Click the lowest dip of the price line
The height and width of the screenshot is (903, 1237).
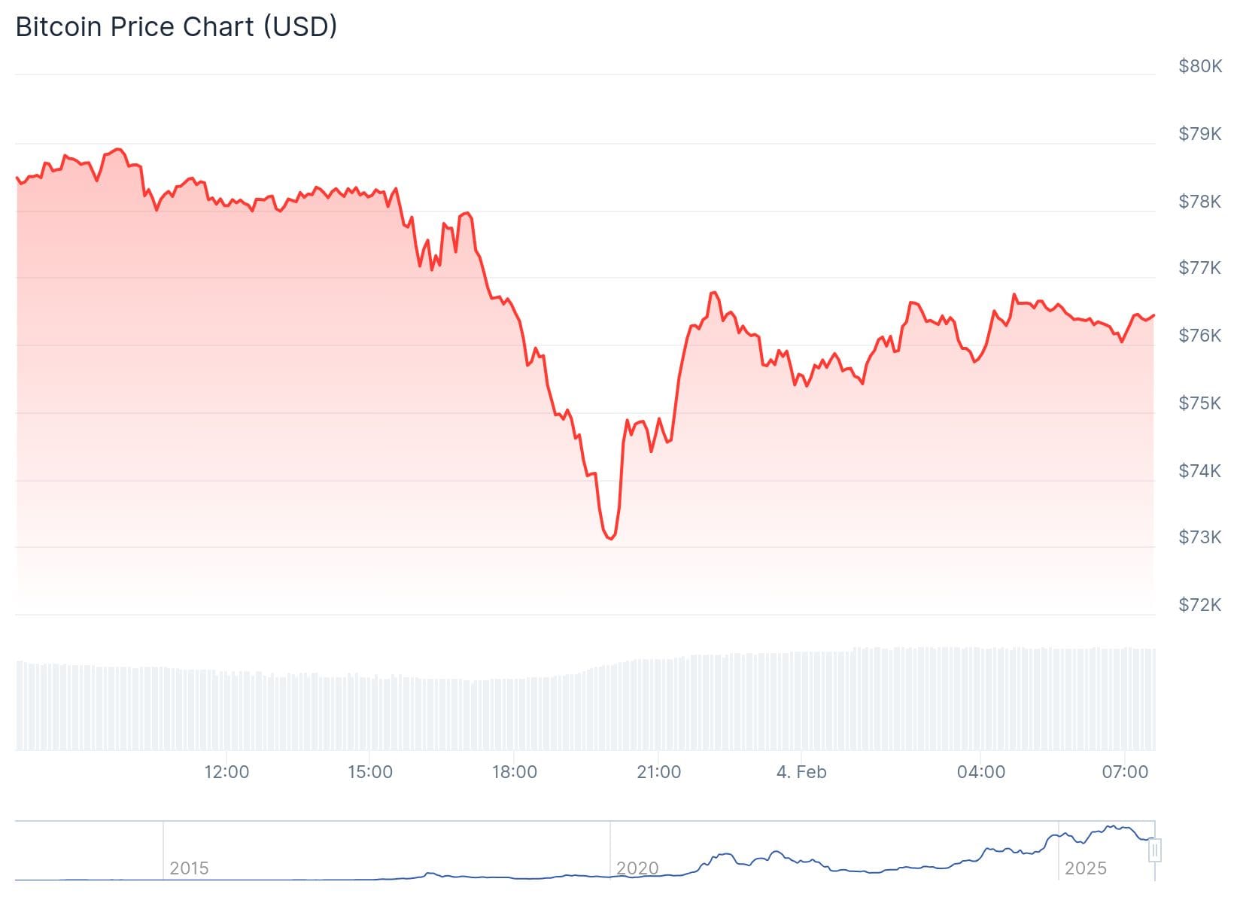[609, 539]
